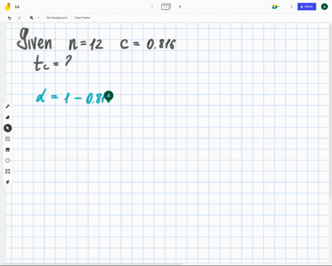Select the Circle shape tool
The image size is (332, 266).
coord(8,161)
